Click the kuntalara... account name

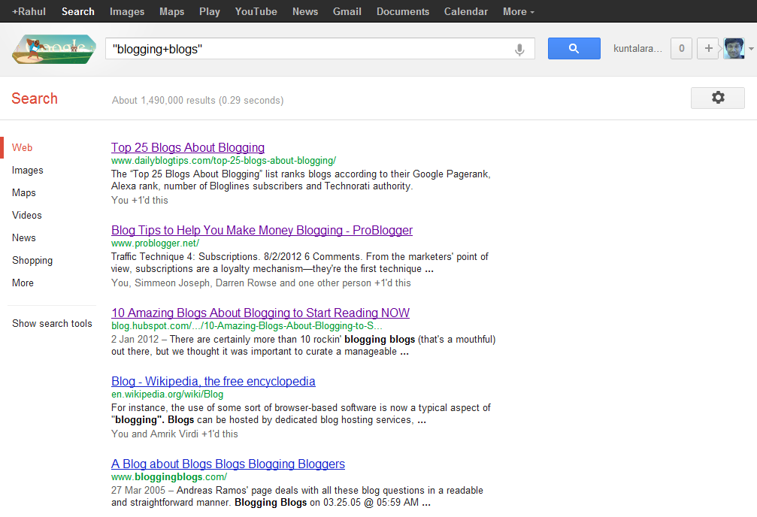point(637,48)
